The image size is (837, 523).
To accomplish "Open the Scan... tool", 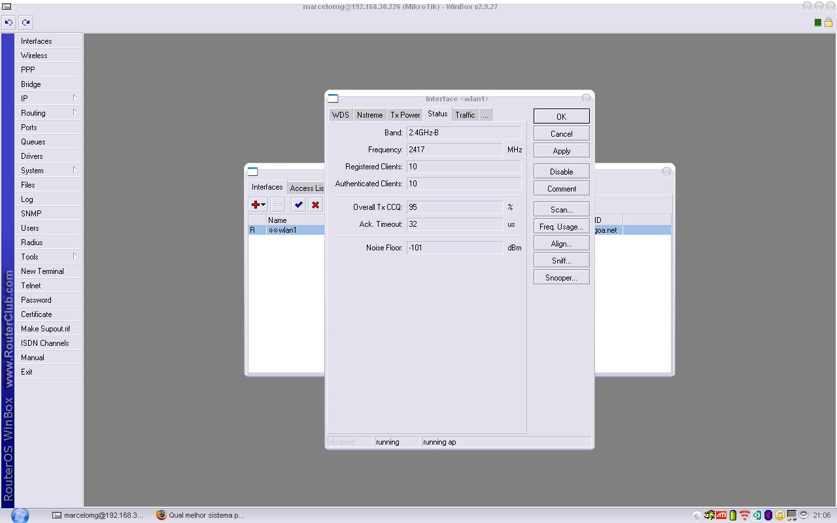I will coord(561,209).
